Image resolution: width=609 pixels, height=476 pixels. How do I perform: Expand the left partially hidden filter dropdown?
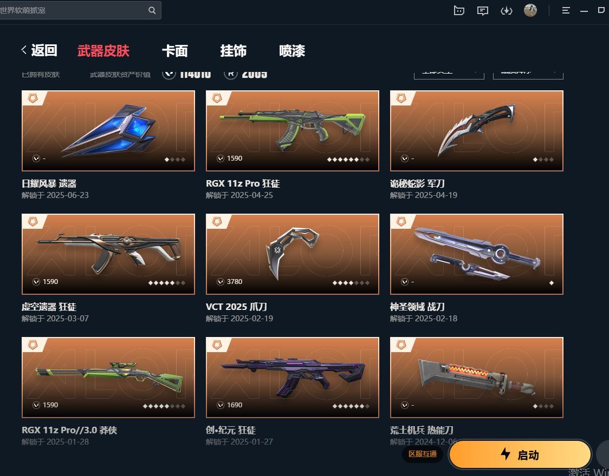[449, 75]
